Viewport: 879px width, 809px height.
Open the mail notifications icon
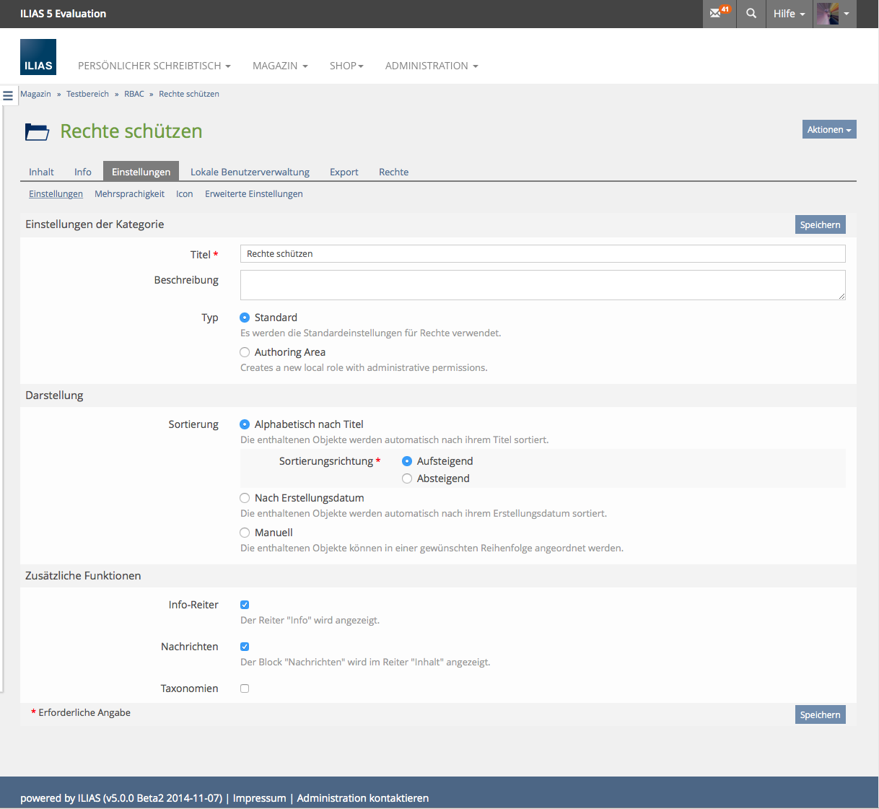pyautogui.click(x=719, y=14)
